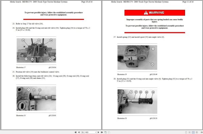Viewport: 203px width, 134px height.
Task: Click Illustration 19 angle valve photo
Action: pos(137,58)
